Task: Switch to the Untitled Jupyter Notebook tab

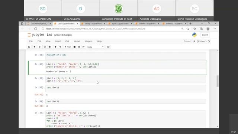Action: coord(147,24)
